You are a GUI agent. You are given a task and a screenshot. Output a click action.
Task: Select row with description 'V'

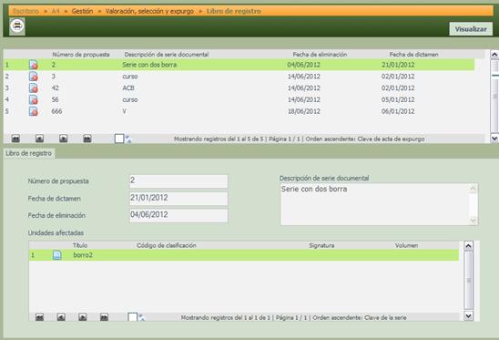239,111
